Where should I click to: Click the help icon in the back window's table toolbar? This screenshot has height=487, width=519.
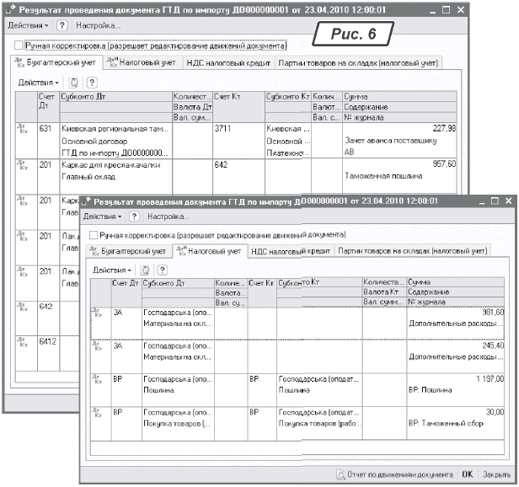91,83
